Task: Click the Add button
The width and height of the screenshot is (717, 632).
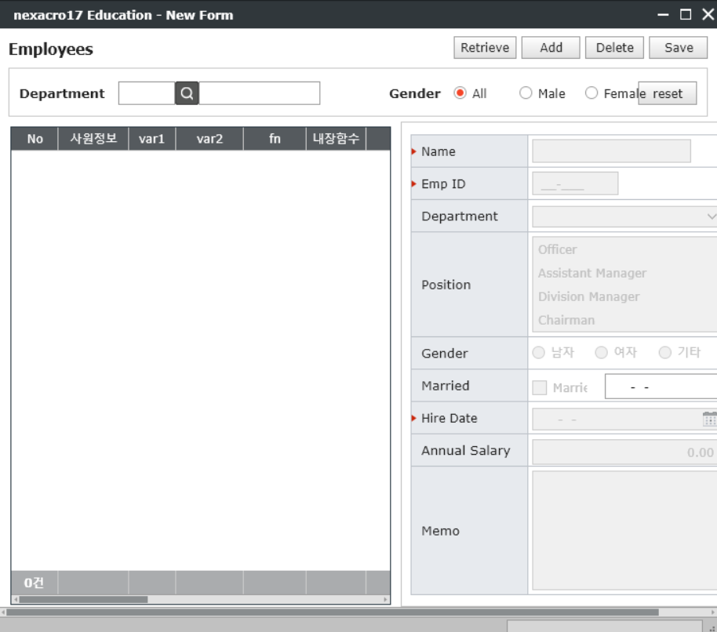Action: point(551,48)
